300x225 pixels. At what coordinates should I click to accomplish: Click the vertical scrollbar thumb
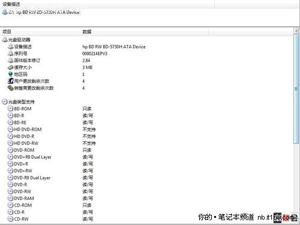[296, 89]
